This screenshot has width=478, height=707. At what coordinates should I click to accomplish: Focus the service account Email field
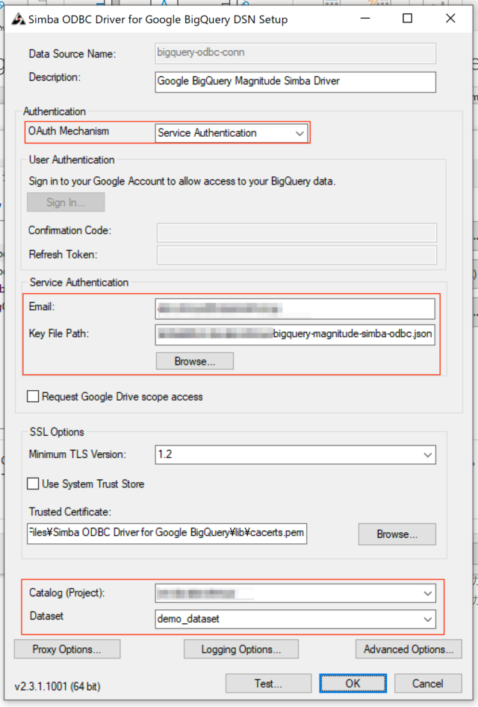click(x=295, y=308)
